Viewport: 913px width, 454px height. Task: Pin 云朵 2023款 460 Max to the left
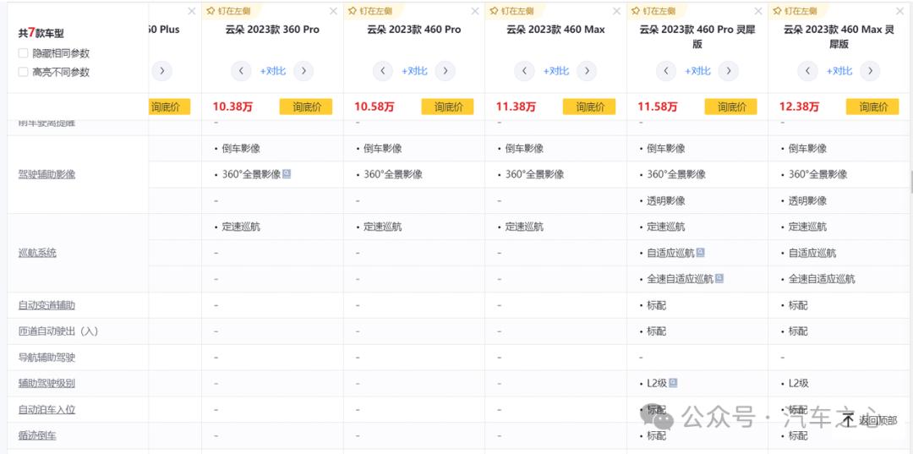tap(513, 10)
